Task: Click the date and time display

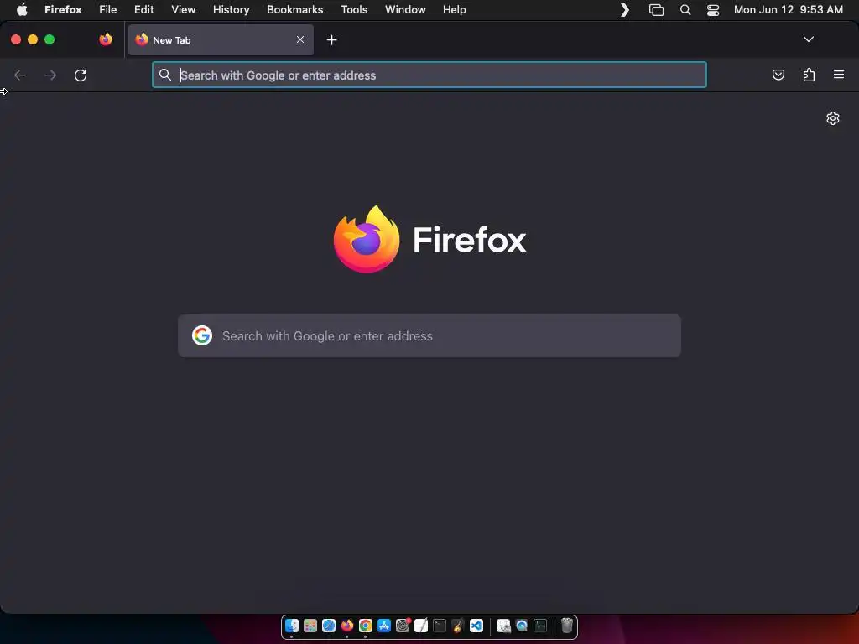Action: (x=789, y=9)
